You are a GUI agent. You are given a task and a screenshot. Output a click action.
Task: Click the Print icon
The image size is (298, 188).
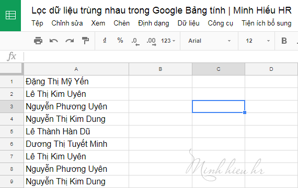[38, 41]
